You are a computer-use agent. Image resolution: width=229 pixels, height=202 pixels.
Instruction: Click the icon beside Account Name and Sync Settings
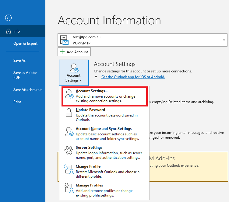coord(69,132)
